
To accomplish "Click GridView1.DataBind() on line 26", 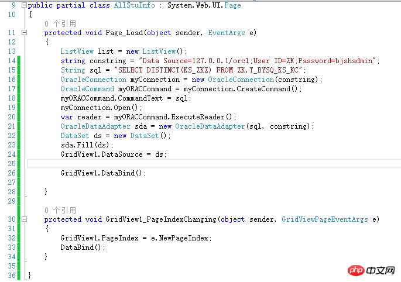I will 103,173.
